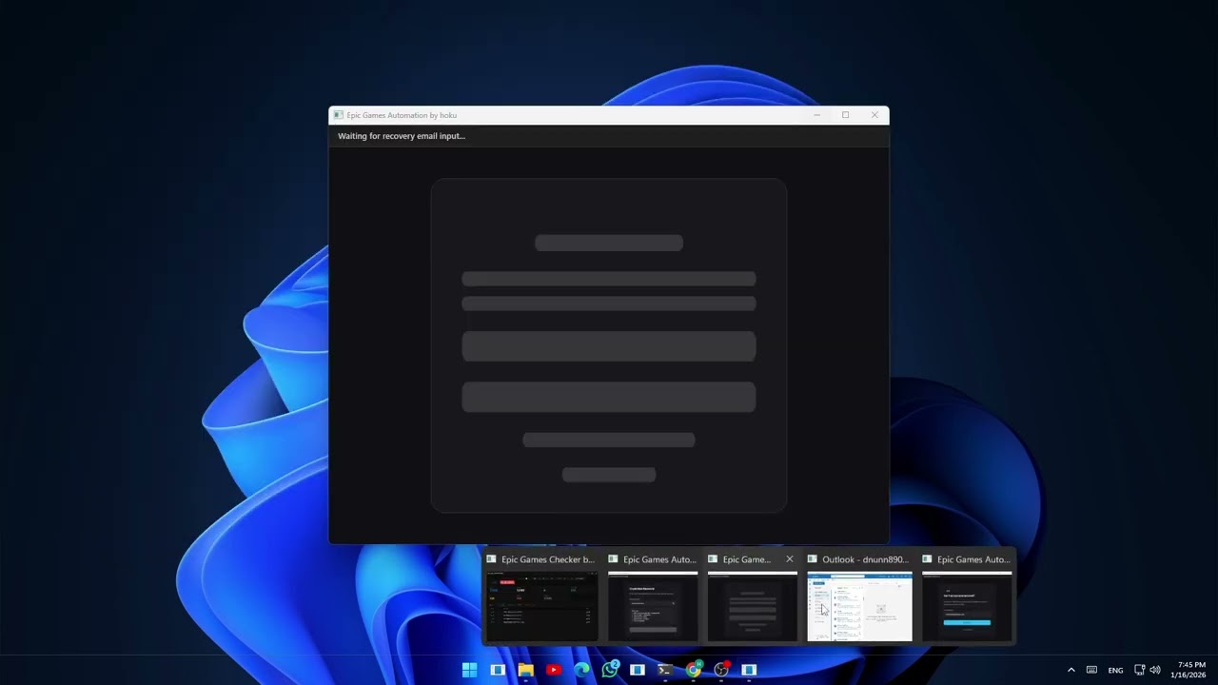Open the touch keyboard tray icon

pyautogui.click(x=1091, y=670)
